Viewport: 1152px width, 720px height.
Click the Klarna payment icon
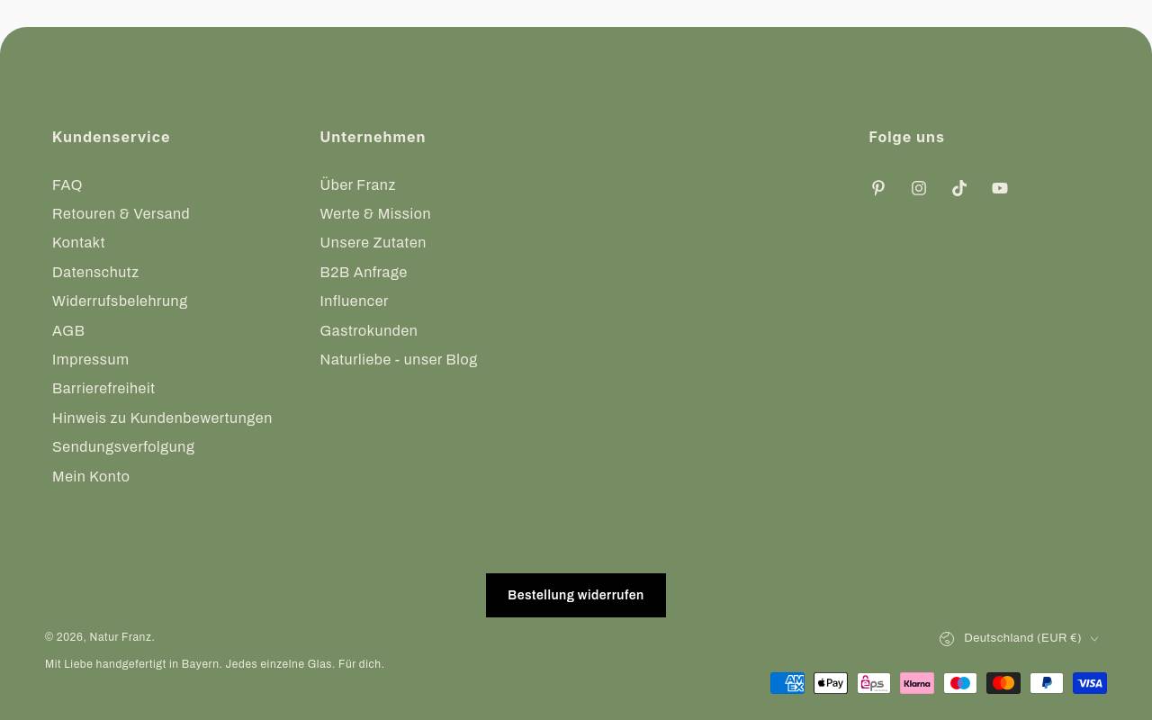tap(917, 683)
